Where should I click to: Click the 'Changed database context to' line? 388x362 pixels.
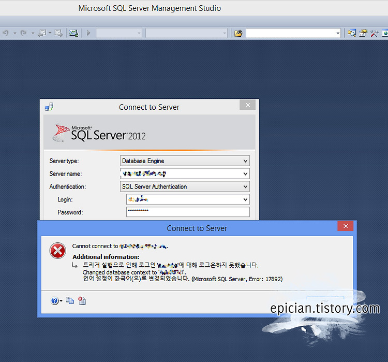[x=134, y=272]
